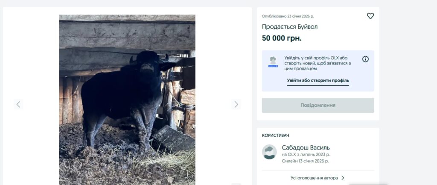The image size is (437, 185).
Task: Open seller name Сабадош Василь
Action: pyautogui.click(x=306, y=147)
